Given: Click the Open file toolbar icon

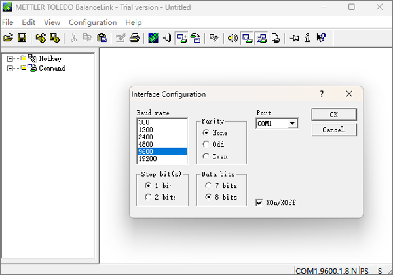Looking at the screenshot, I should pyautogui.click(x=9, y=38).
